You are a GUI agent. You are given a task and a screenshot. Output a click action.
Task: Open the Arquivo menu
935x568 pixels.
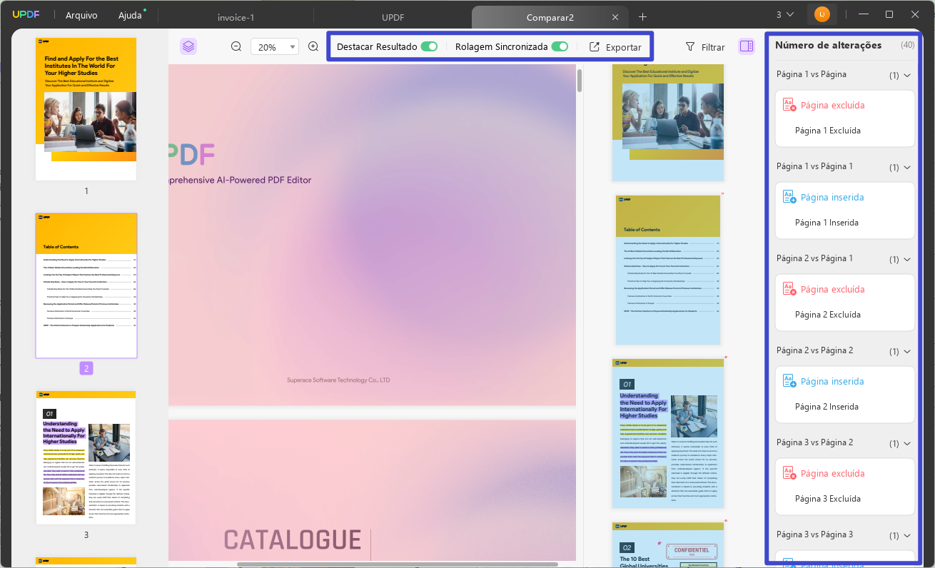coord(81,14)
